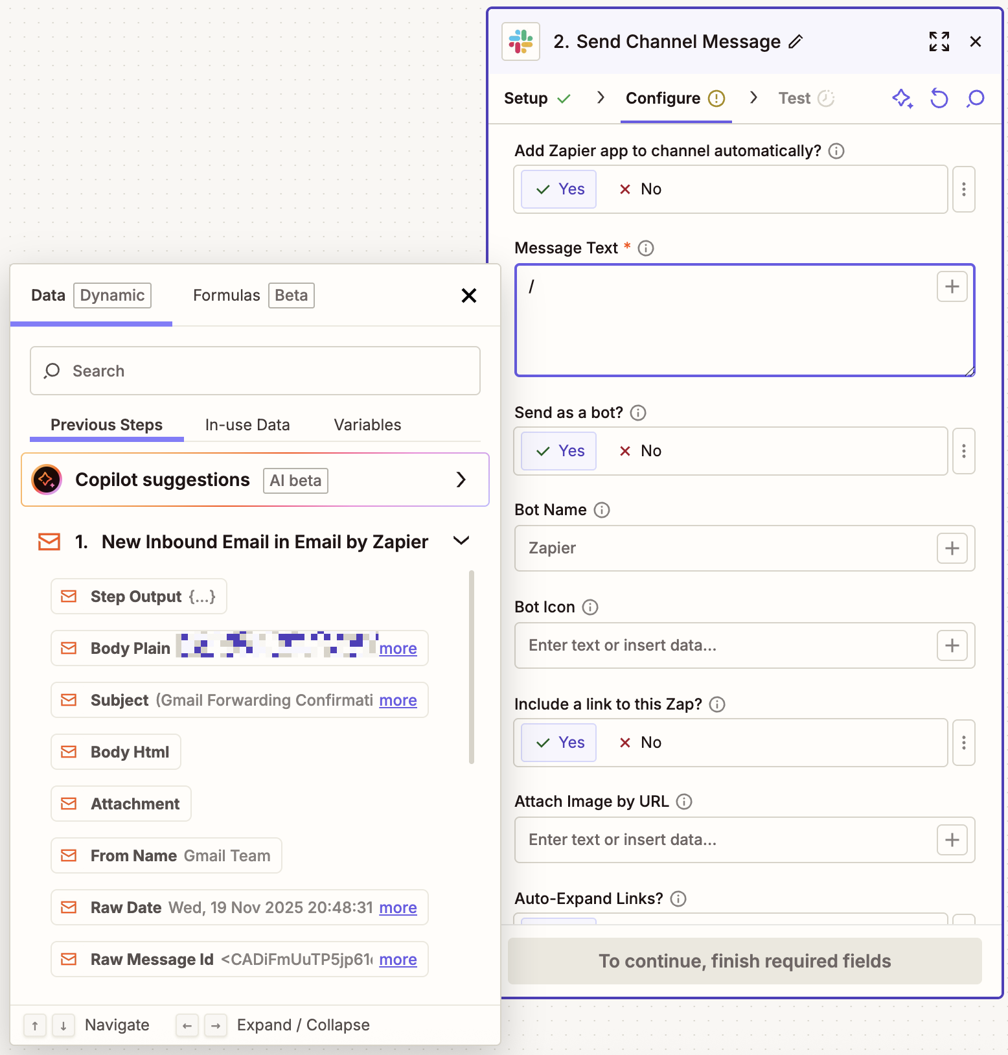Image resolution: width=1008 pixels, height=1055 pixels.
Task: Click the AI sparkle icon in the step toolbar
Action: (902, 98)
